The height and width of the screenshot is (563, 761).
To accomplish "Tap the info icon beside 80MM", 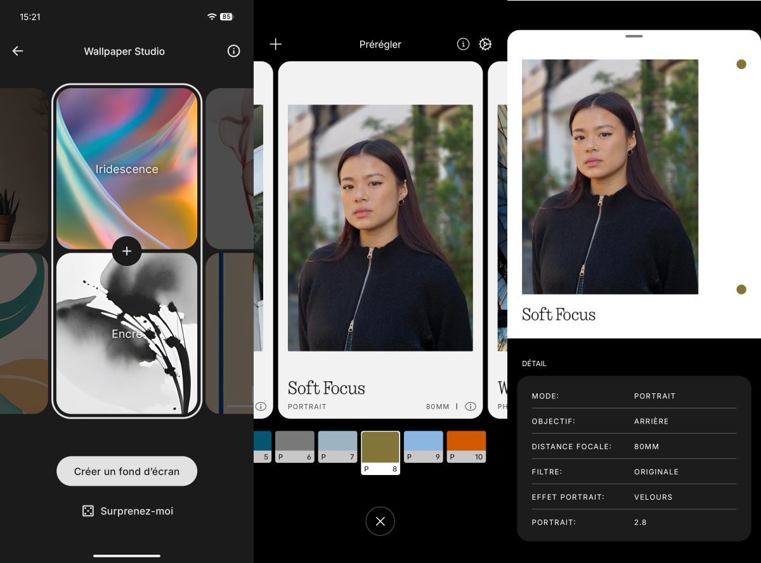I will (470, 407).
